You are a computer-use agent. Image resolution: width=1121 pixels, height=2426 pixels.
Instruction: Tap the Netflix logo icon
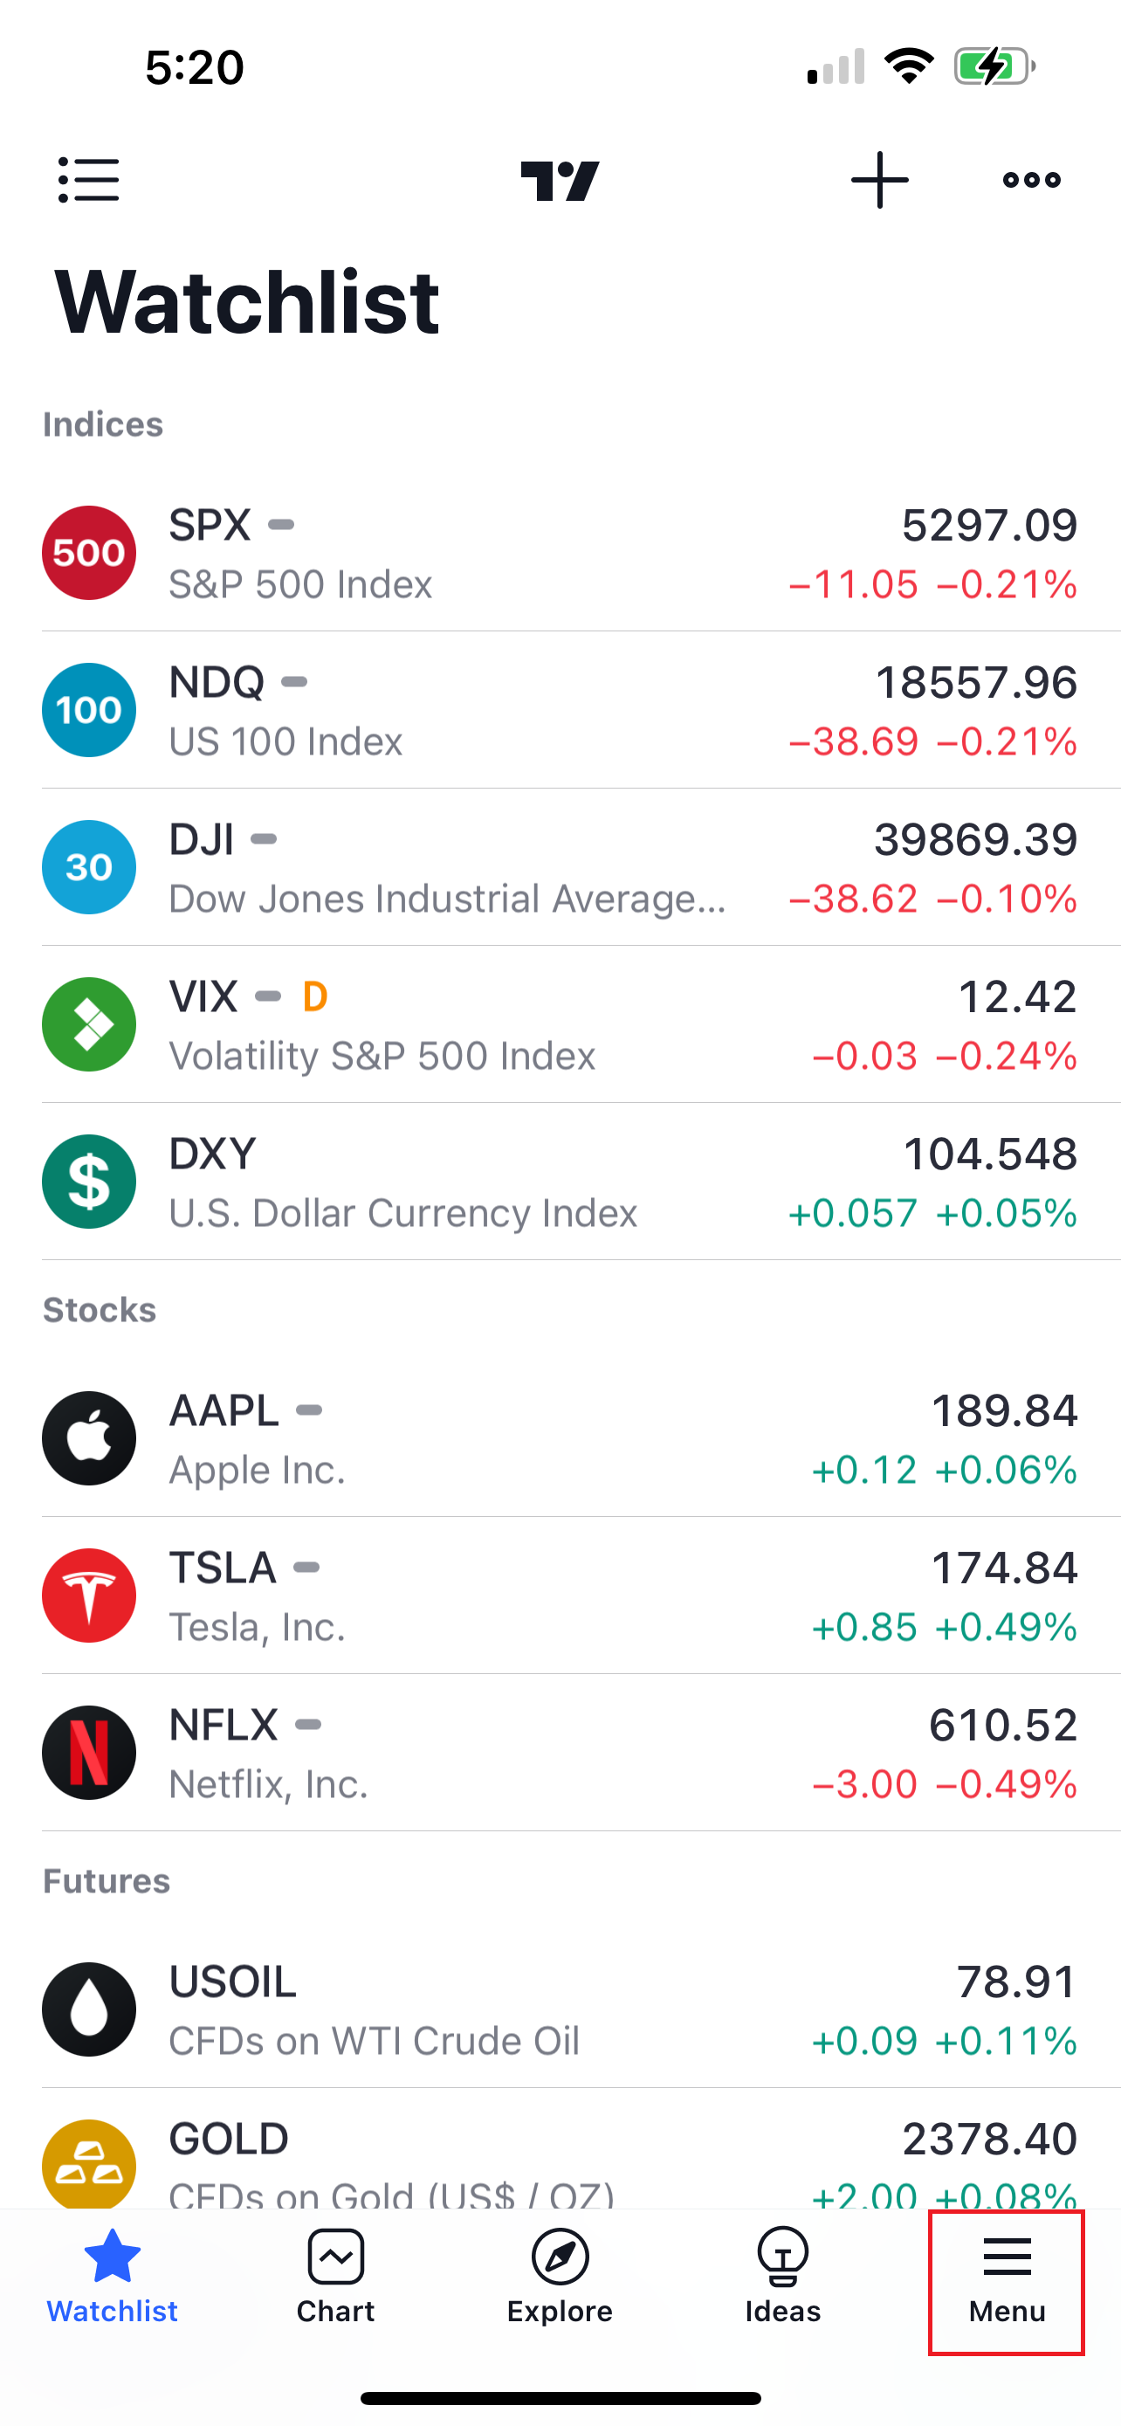pos(88,1753)
